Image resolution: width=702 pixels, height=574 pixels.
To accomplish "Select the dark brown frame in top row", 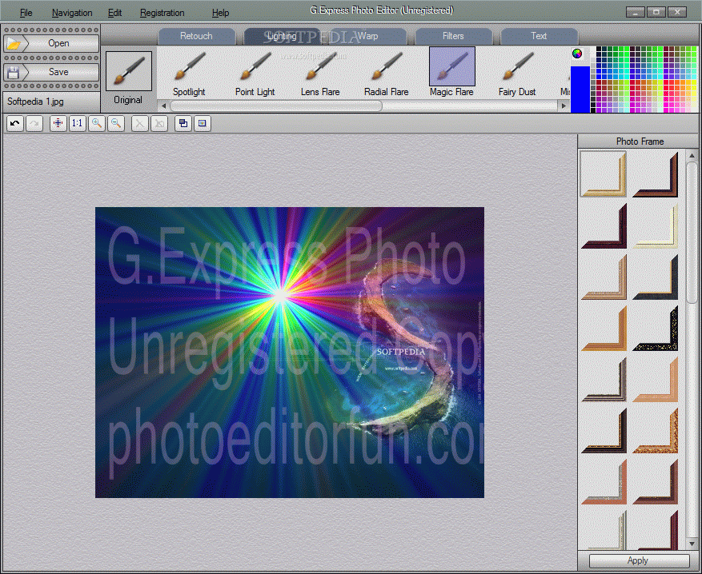I will point(656,174).
